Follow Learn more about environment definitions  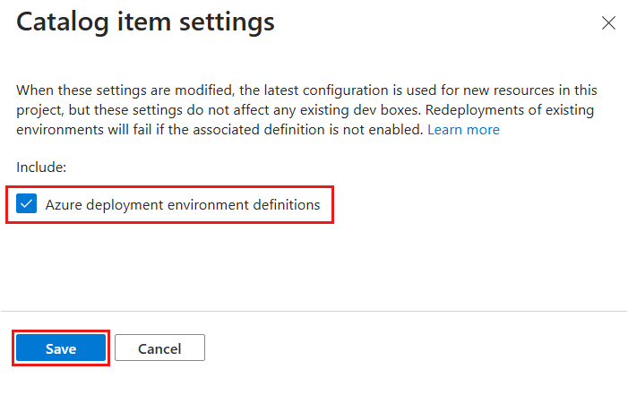click(463, 130)
